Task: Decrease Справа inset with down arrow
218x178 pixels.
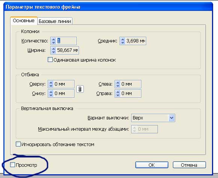Action: pos(118,95)
